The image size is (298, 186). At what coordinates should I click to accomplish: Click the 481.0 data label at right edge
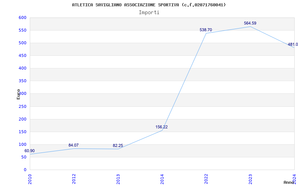point(293,44)
